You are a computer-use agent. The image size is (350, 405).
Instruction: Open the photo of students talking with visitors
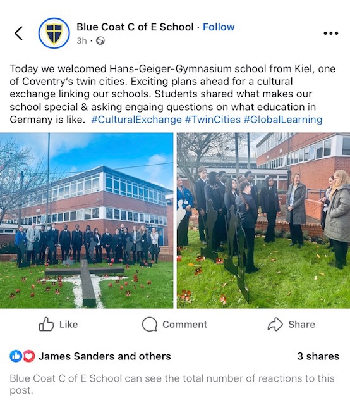(x=263, y=220)
